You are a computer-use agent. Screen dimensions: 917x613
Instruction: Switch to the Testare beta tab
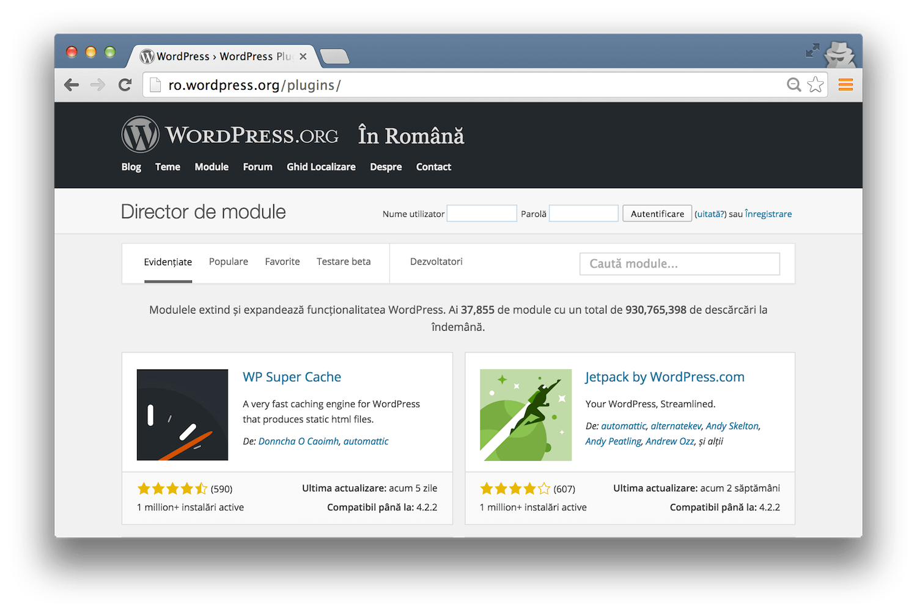344,262
